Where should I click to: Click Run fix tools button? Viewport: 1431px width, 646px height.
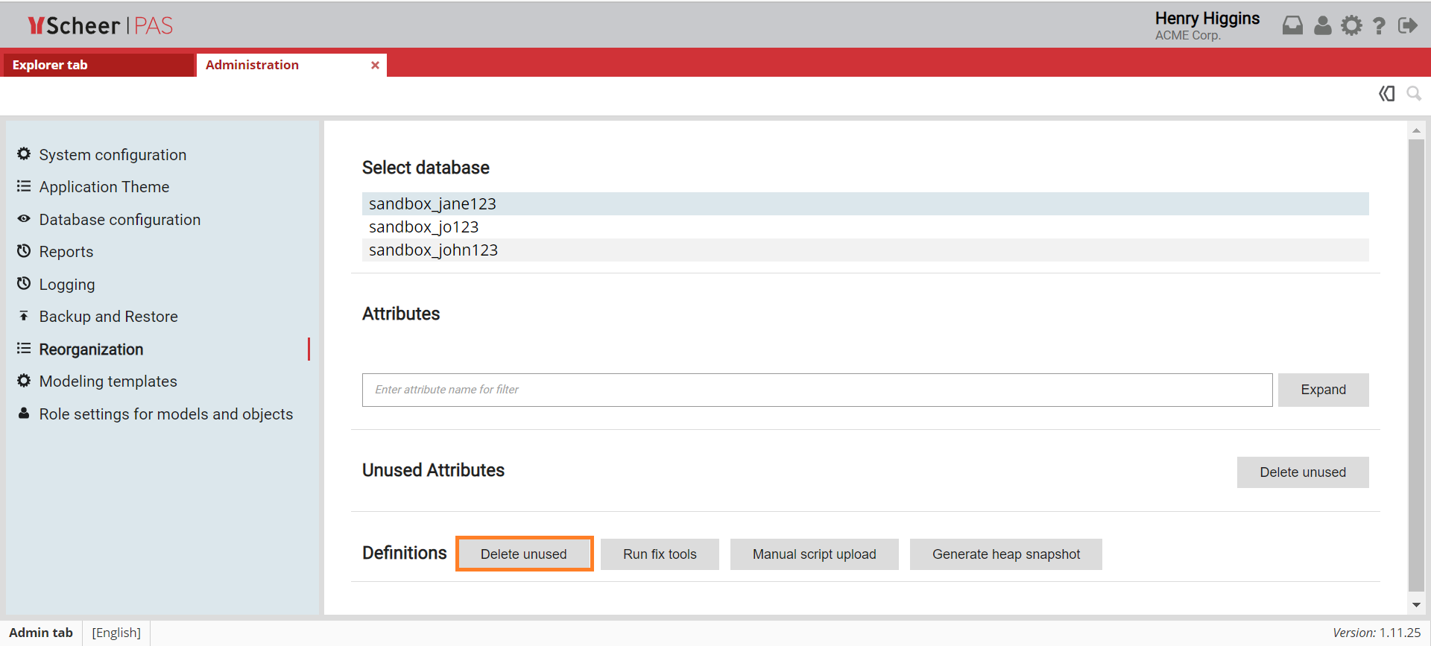coord(660,554)
